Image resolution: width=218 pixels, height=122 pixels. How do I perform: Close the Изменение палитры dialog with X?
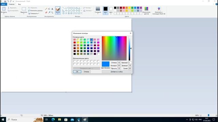tap(130, 33)
